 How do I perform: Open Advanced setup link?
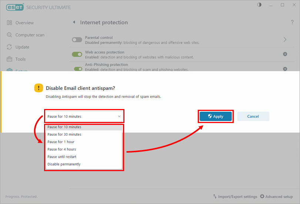[x=277, y=197]
